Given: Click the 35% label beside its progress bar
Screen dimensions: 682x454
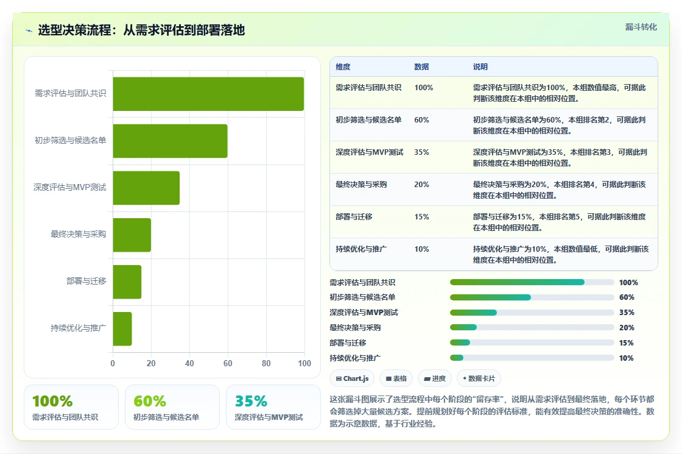Looking at the screenshot, I should [627, 313].
